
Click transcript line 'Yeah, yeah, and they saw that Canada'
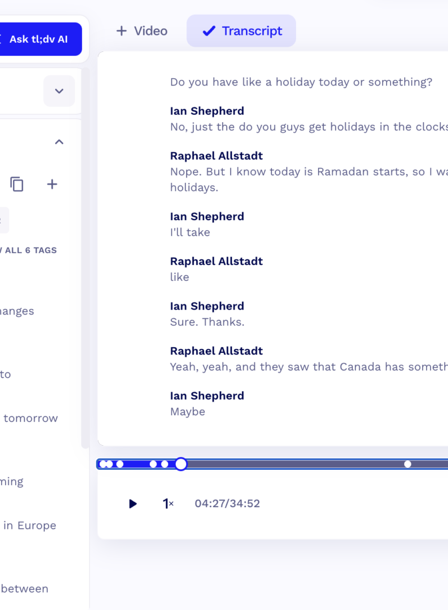click(x=309, y=367)
